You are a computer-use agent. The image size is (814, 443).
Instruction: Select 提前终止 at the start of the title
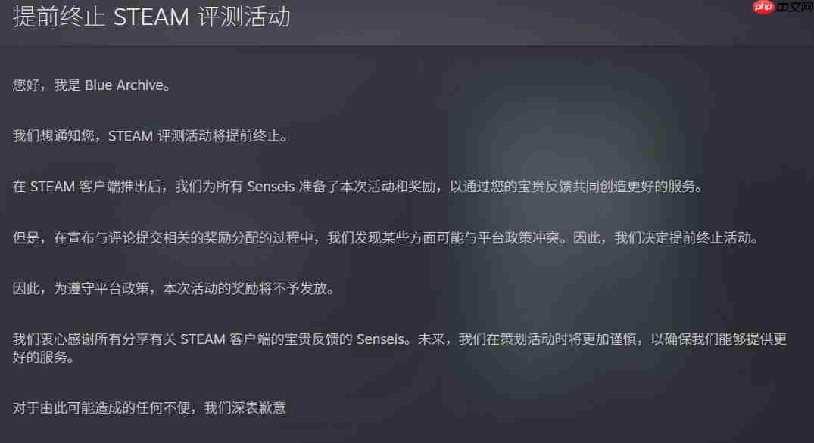(x=59, y=17)
